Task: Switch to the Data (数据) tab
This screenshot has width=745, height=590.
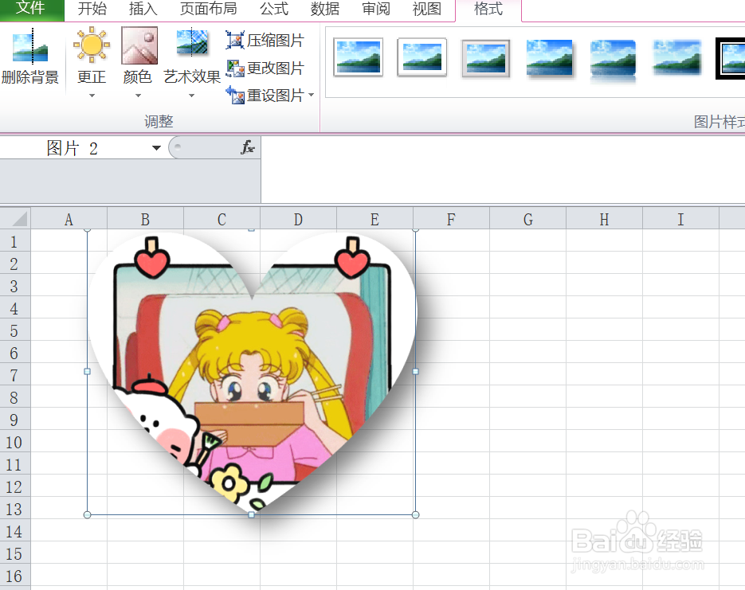Action: tap(325, 9)
